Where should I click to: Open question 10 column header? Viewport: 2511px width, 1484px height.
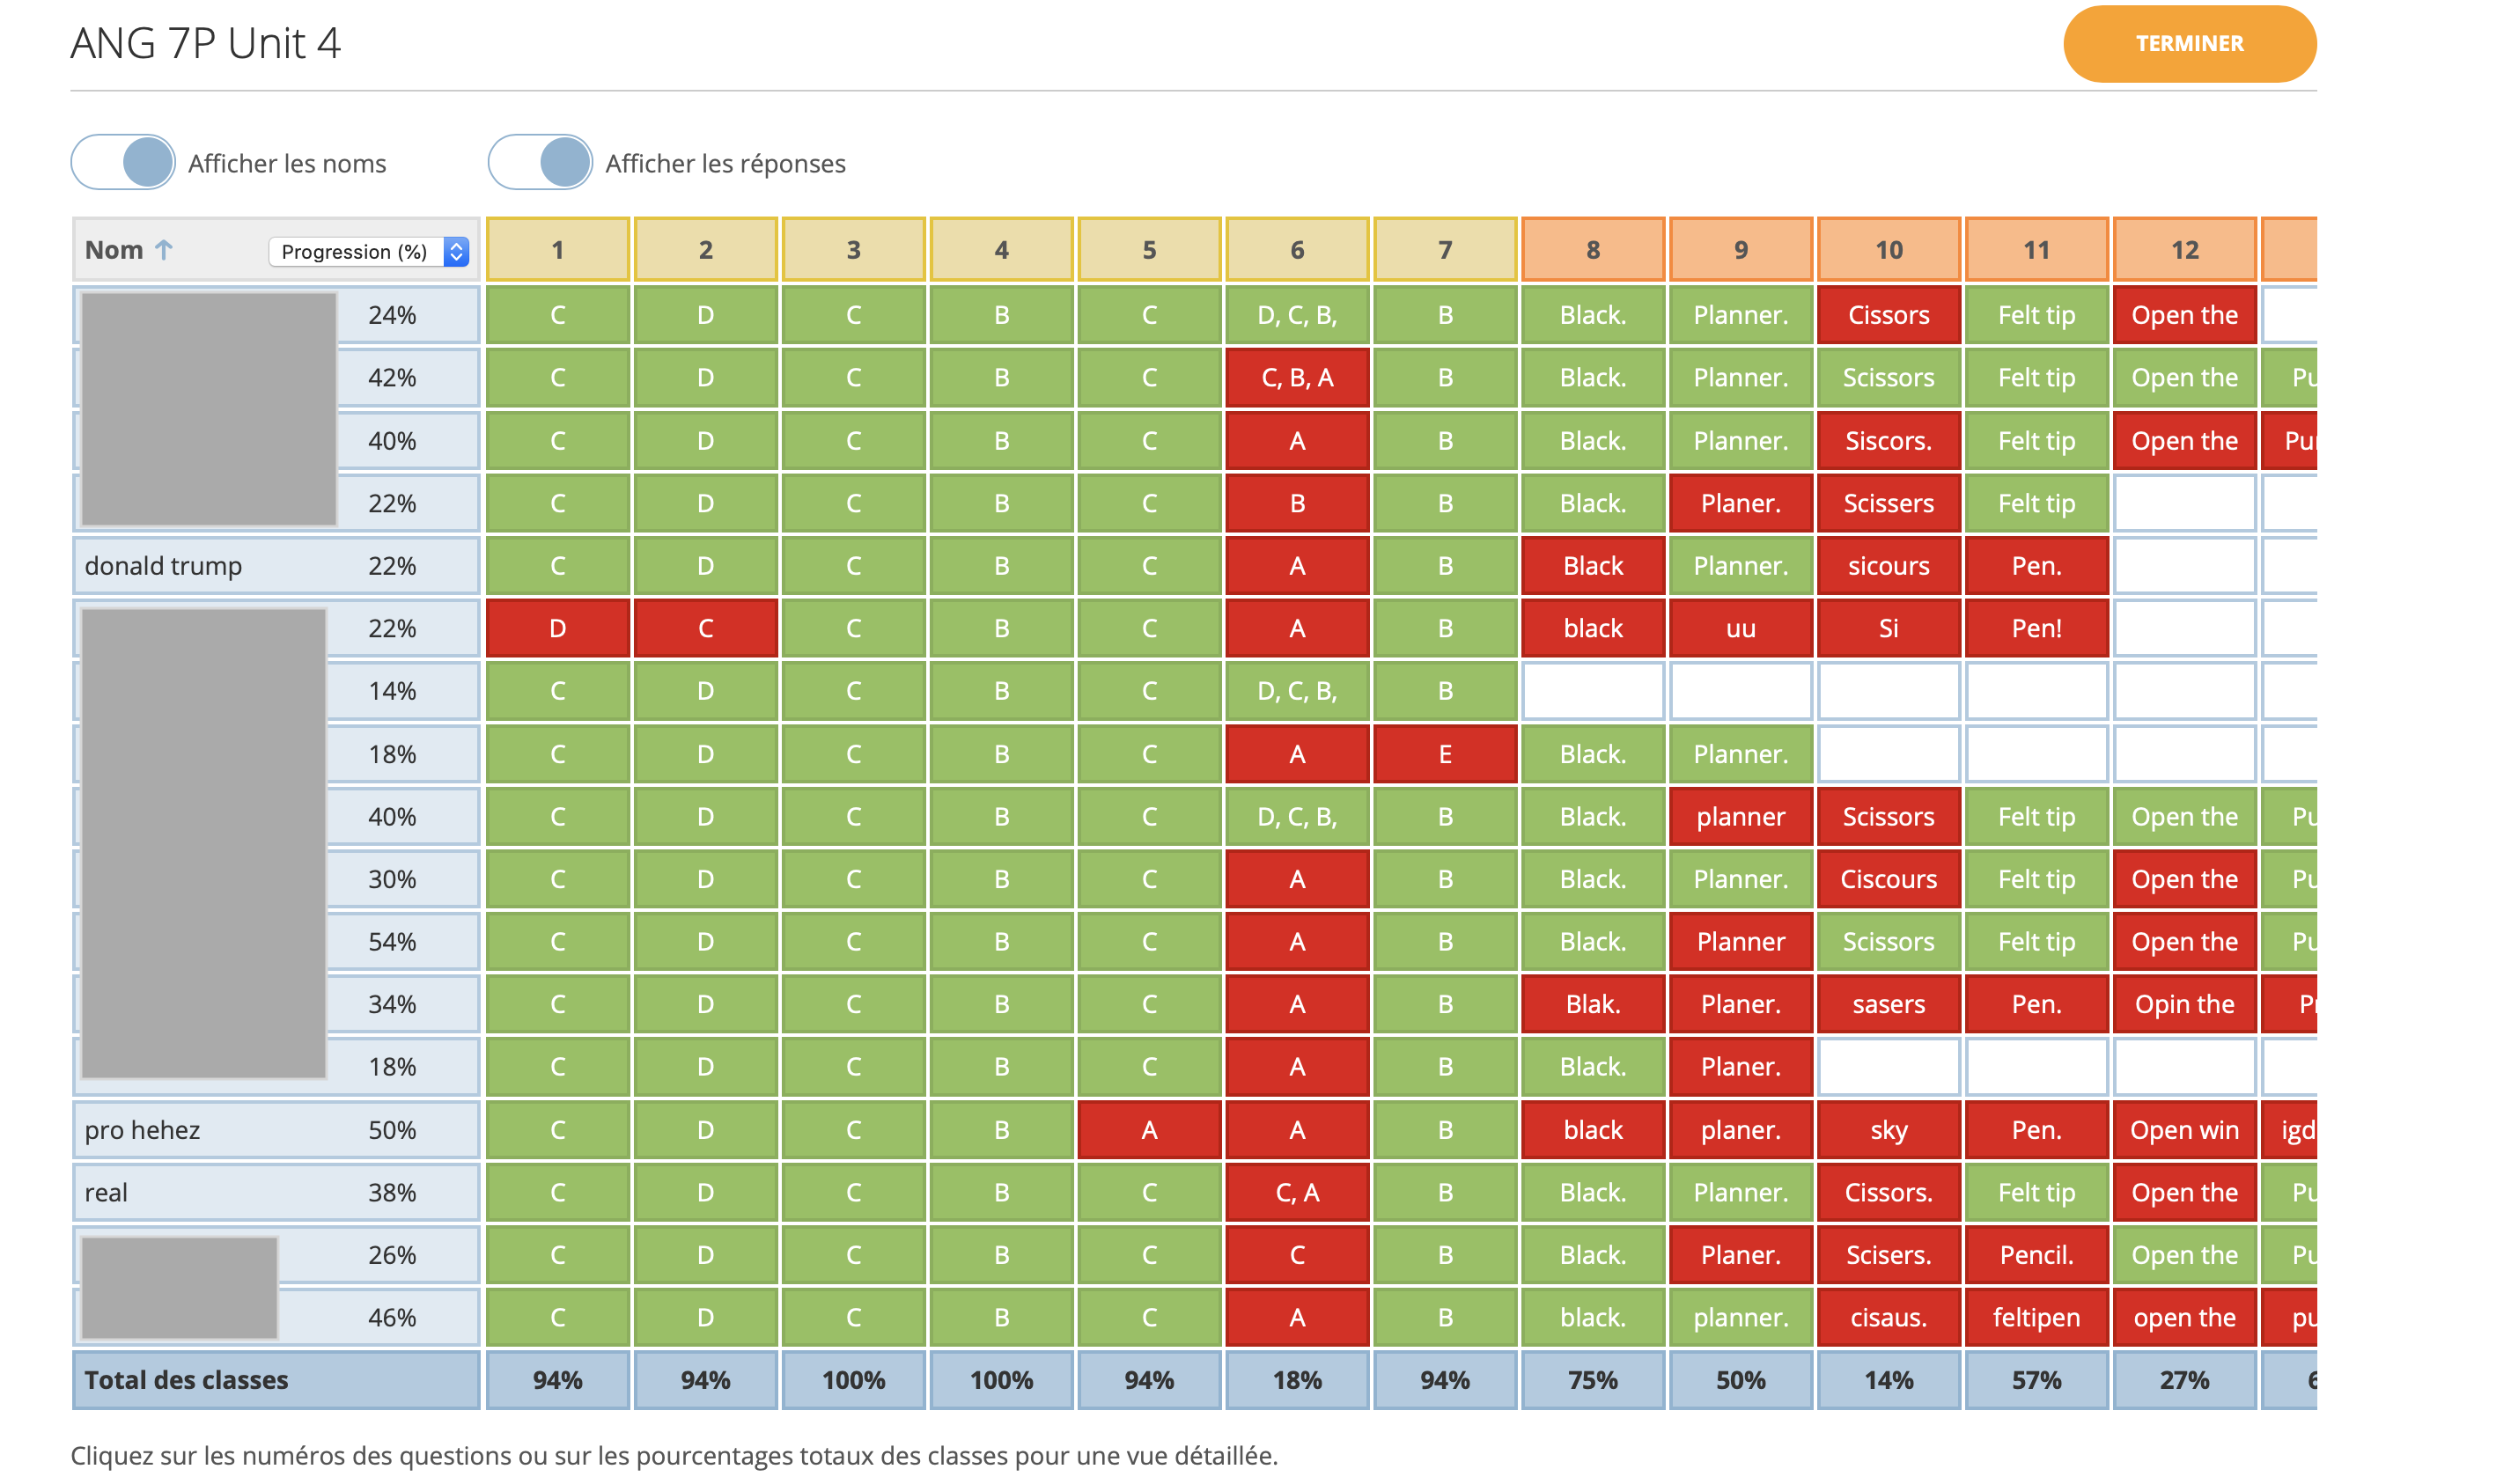[x=1888, y=250]
